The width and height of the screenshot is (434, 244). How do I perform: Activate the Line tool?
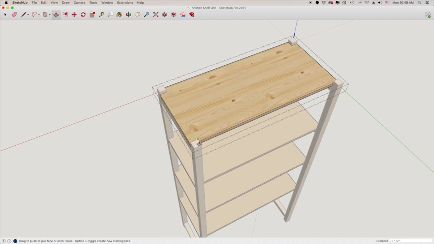(x=23, y=14)
